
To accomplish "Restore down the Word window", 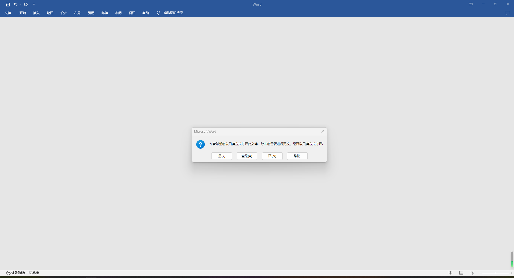I will 496,4.
